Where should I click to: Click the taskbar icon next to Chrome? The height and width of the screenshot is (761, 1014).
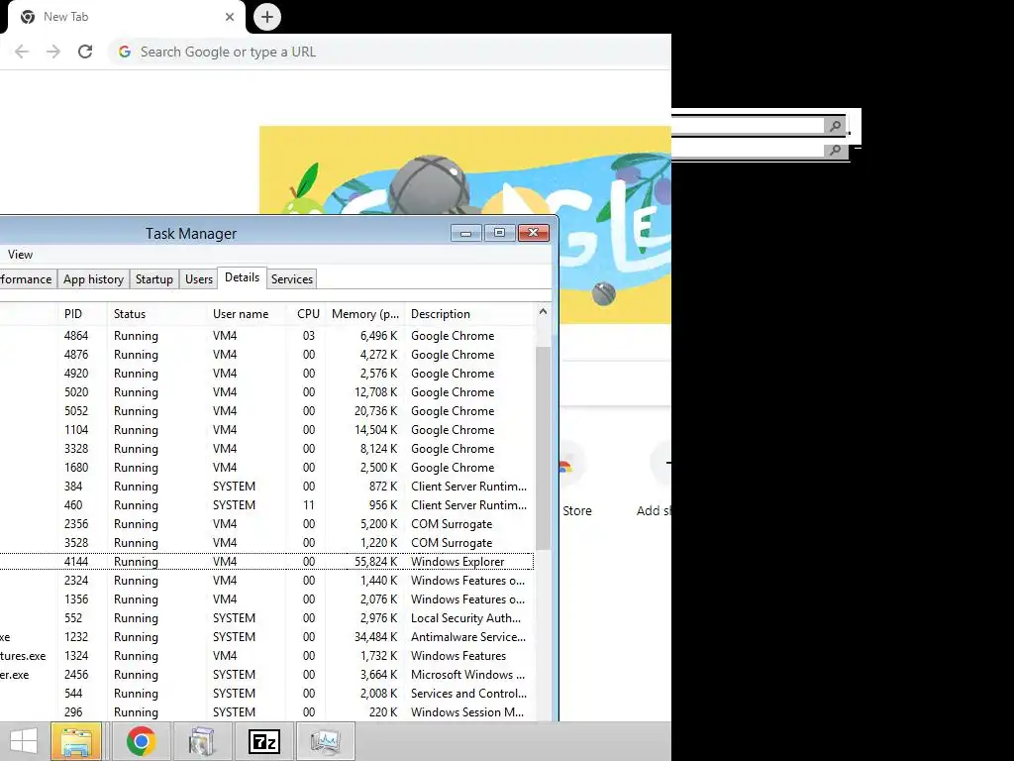click(x=201, y=741)
